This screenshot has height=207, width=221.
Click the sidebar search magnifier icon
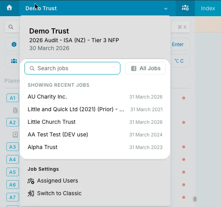point(11,27)
